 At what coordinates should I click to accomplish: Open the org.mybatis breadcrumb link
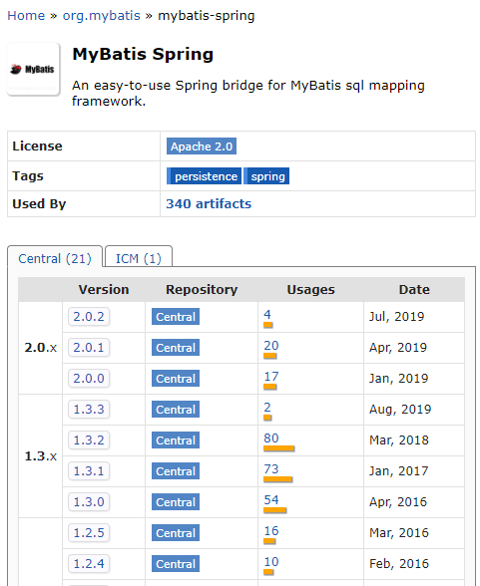[102, 16]
